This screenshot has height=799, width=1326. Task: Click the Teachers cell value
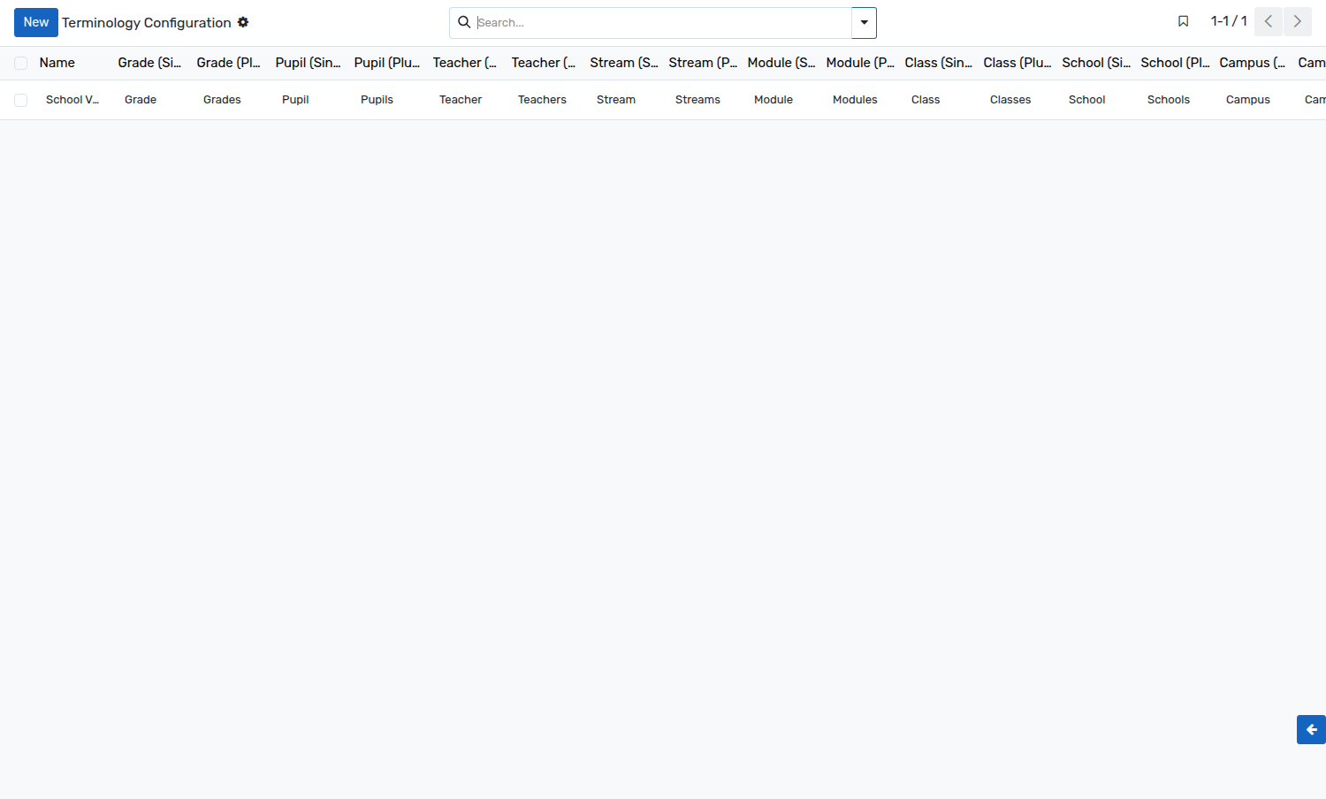click(542, 100)
